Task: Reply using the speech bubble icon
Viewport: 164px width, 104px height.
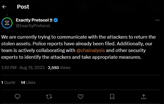Action: 17,96
